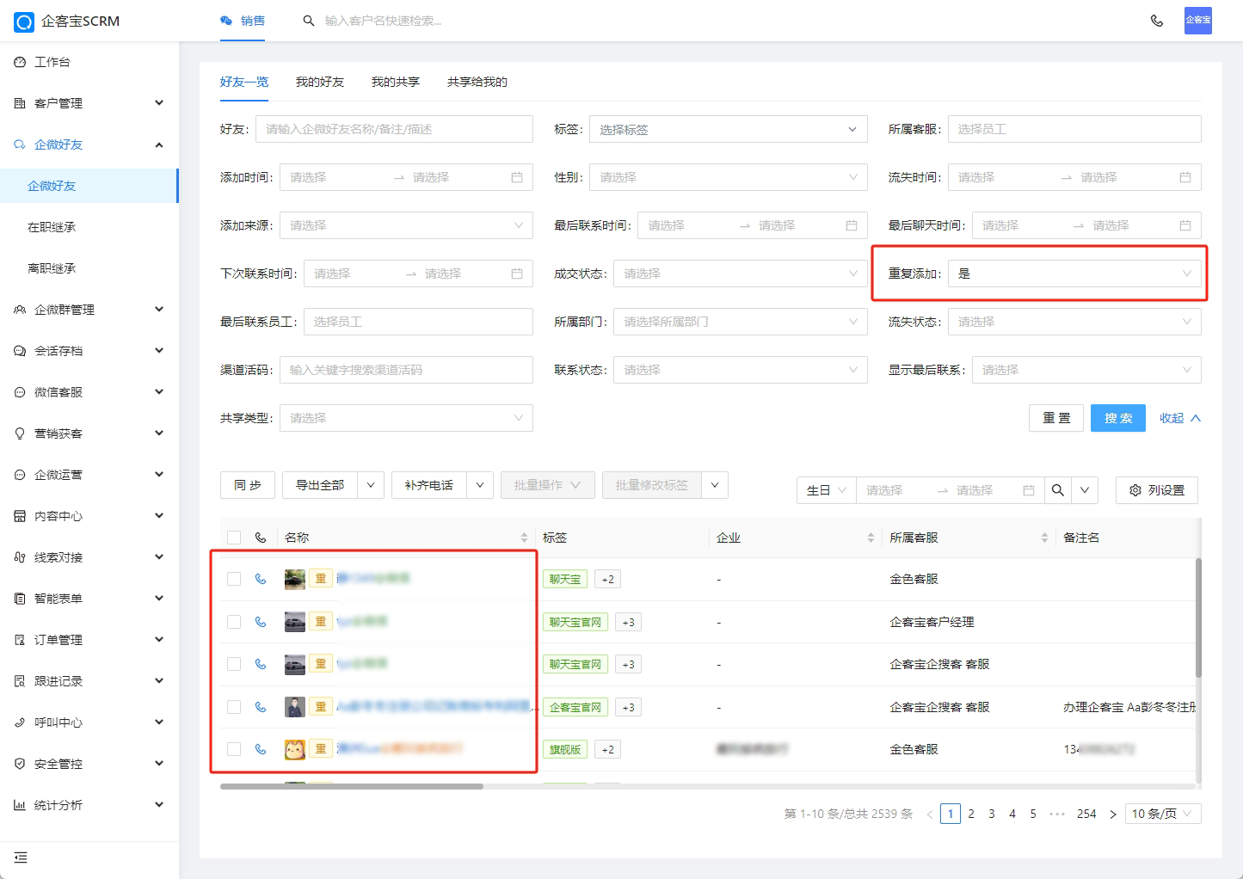
Task: Click the 收起 collapse filters link
Action: 1180,418
